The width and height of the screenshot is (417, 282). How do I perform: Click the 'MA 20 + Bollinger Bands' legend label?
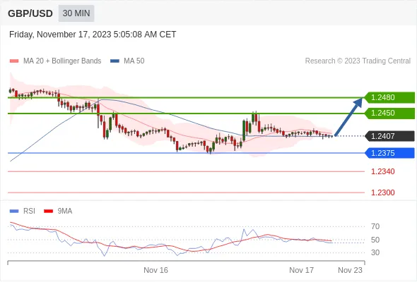(x=62, y=61)
